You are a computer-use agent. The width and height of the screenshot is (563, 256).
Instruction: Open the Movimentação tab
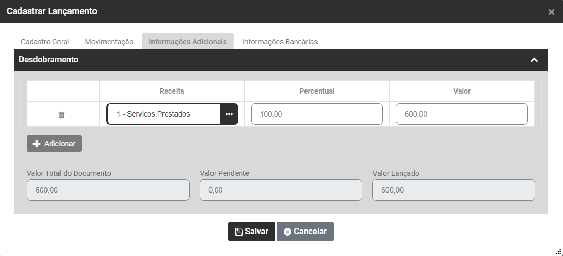109,42
